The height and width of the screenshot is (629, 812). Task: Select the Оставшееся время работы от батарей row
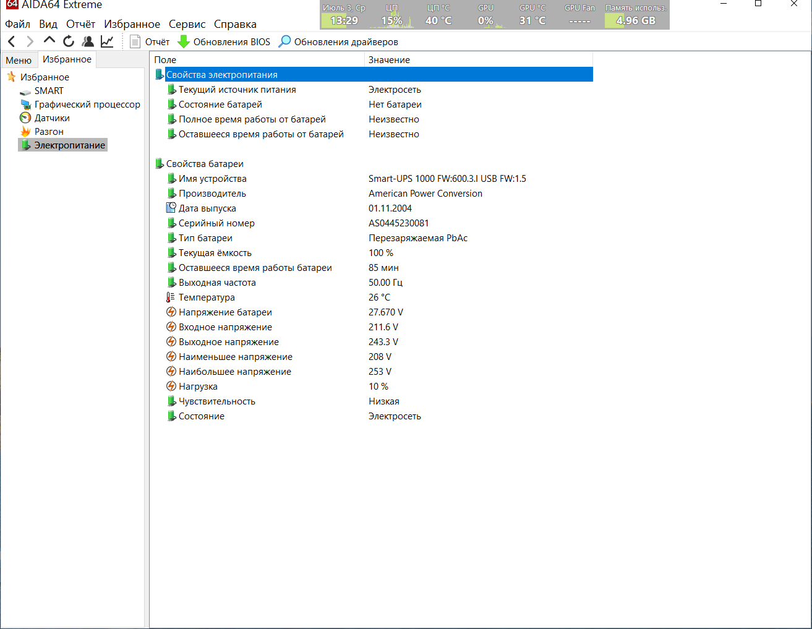[373, 134]
